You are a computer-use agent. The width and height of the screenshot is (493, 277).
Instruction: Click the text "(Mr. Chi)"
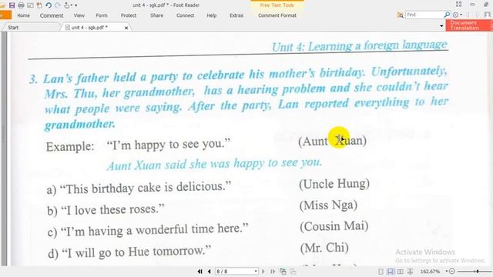324,248
